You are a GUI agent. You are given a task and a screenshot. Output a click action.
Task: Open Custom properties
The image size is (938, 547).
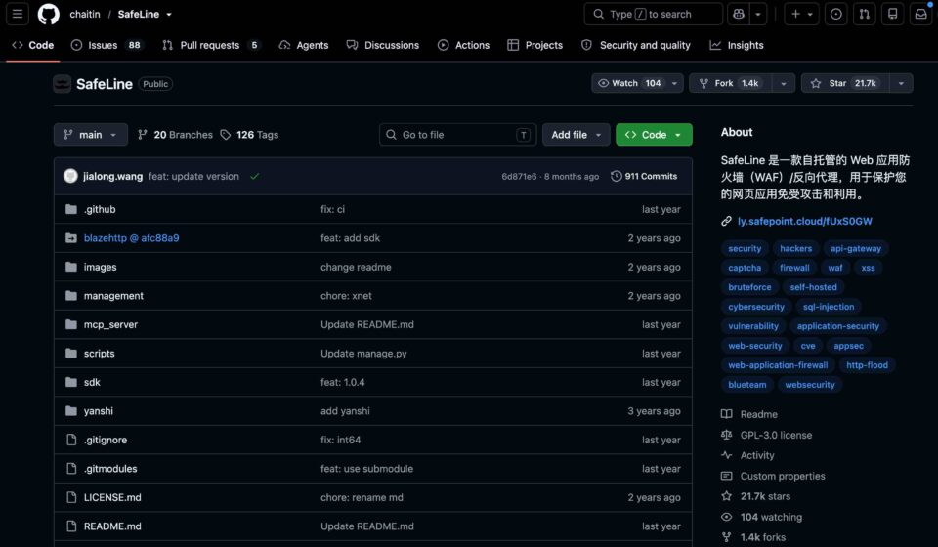tap(783, 476)
